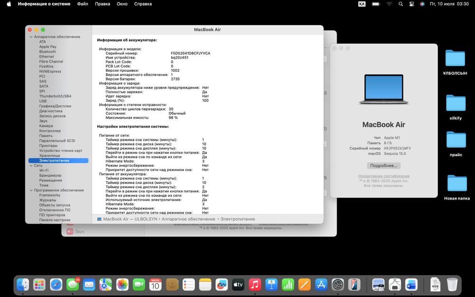Open Notes app from Dock
Screen dimensions: 475x297
coord(205,285)
